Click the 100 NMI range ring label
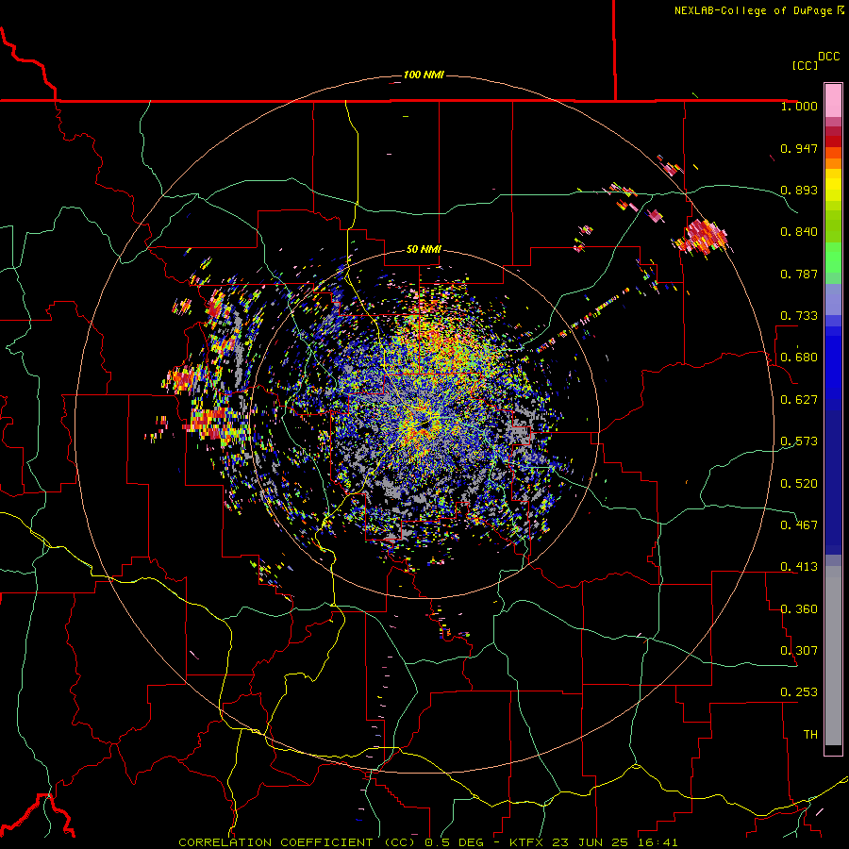 (x=424, y=75)
